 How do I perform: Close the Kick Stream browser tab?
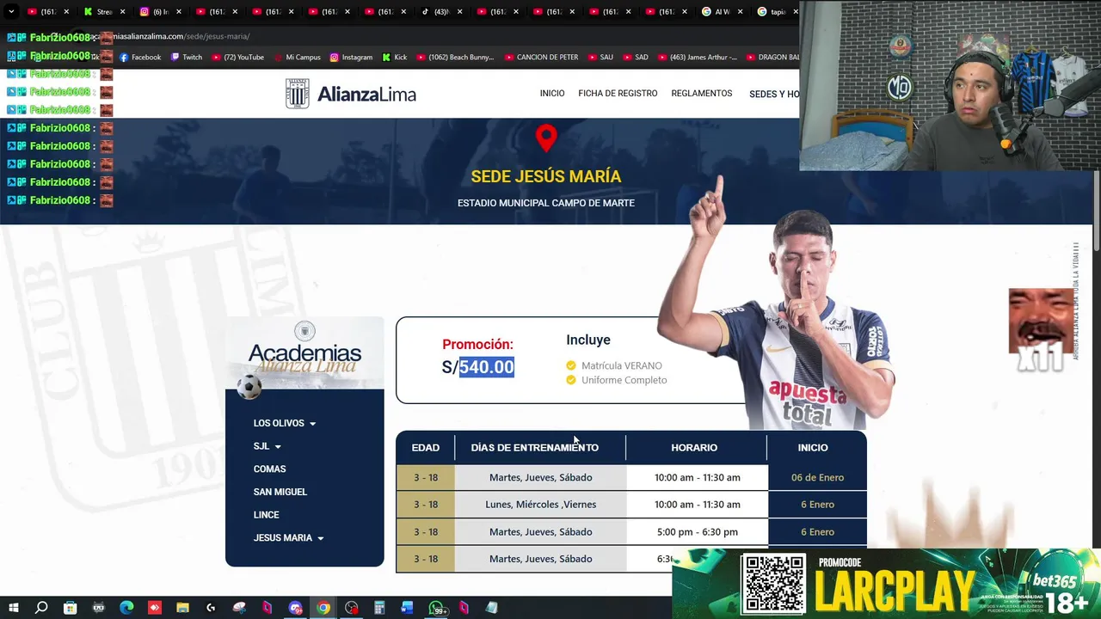(x=122, y=11)
